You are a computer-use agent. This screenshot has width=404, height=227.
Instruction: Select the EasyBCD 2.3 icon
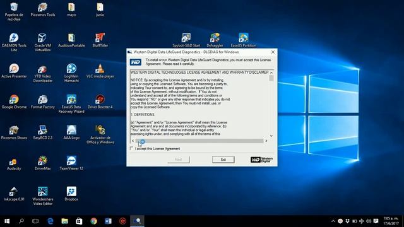[43, 132]
